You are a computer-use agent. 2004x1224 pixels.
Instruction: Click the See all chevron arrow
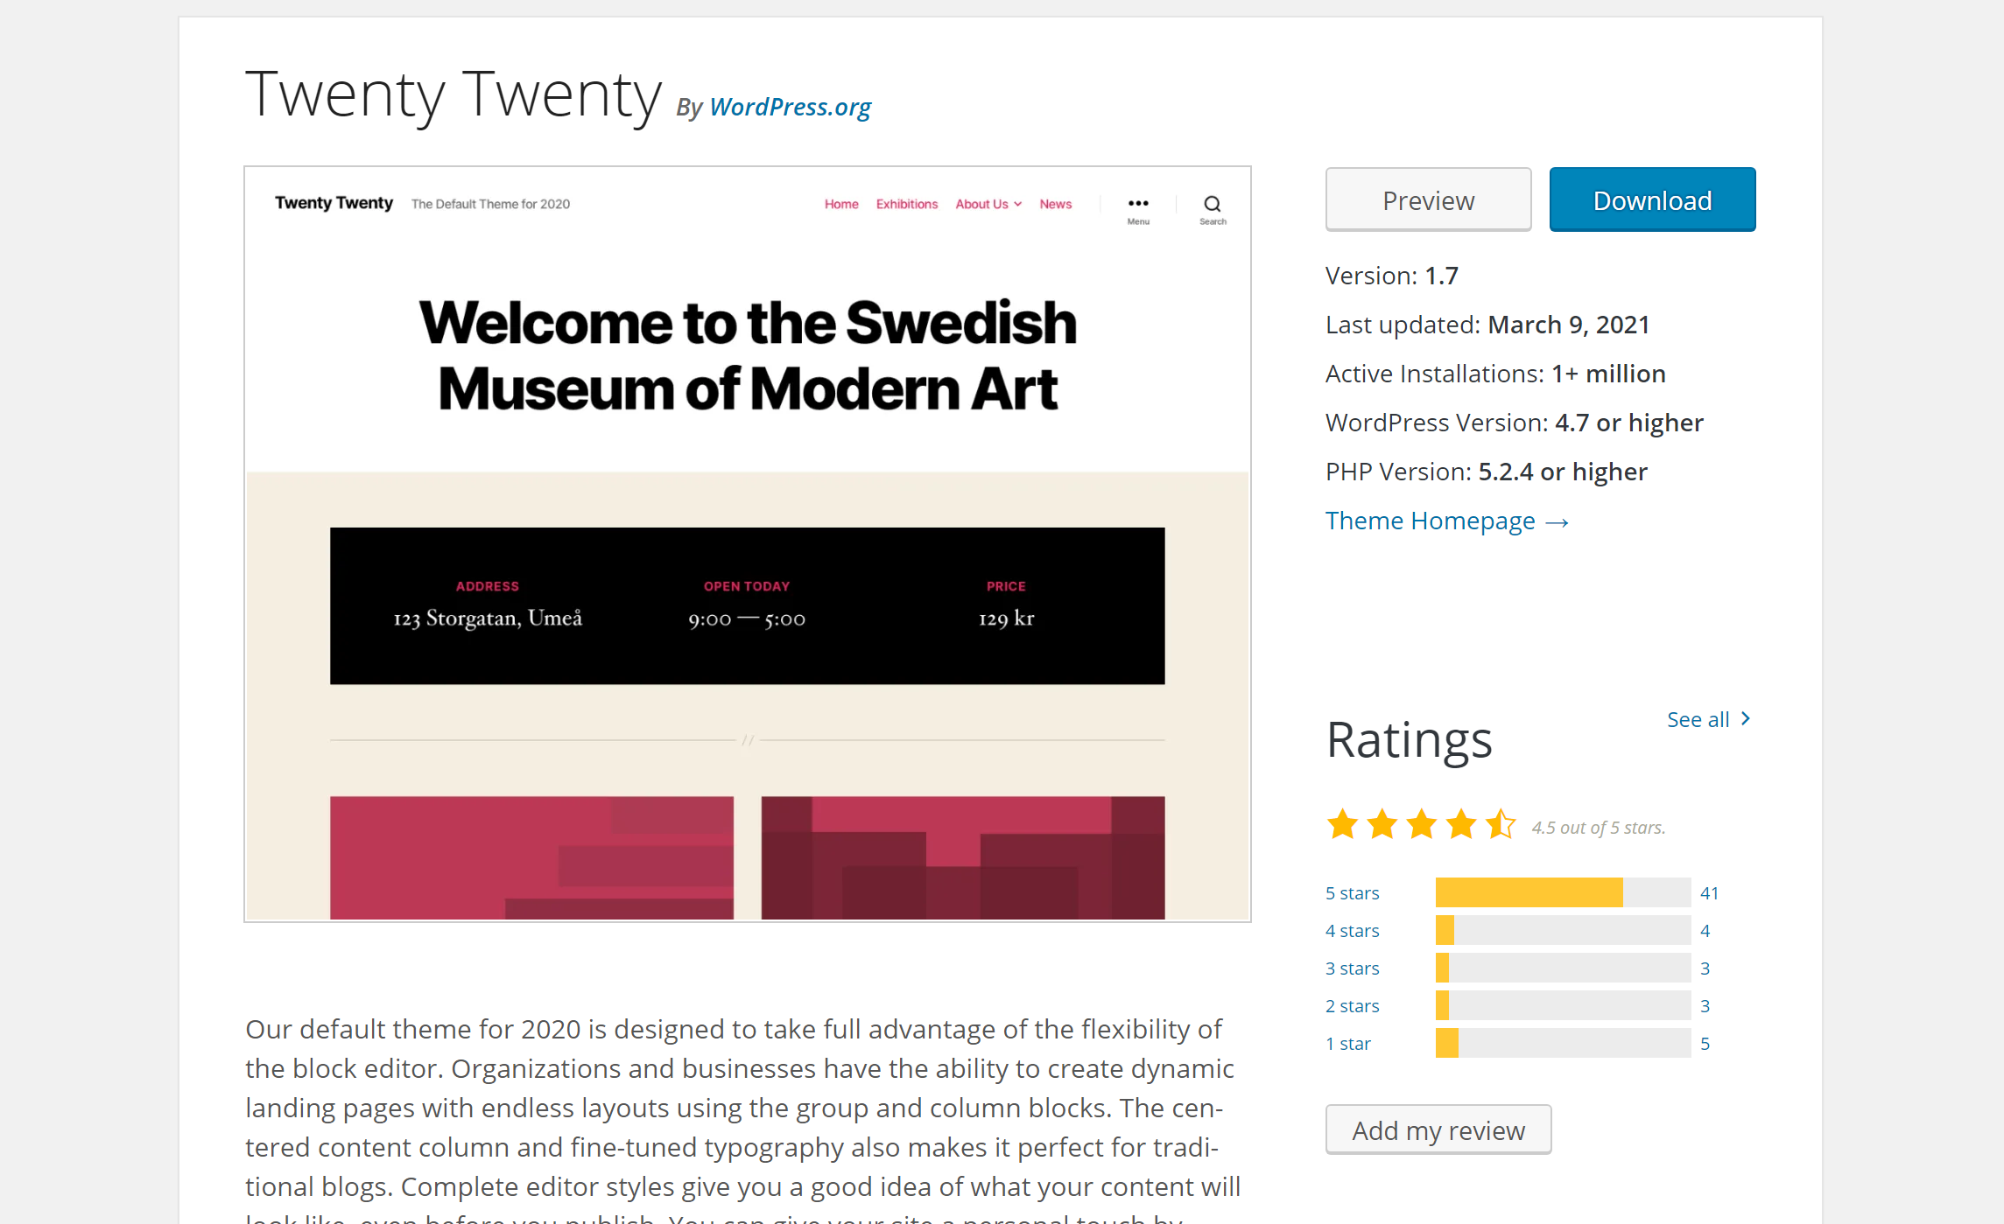1745,718
